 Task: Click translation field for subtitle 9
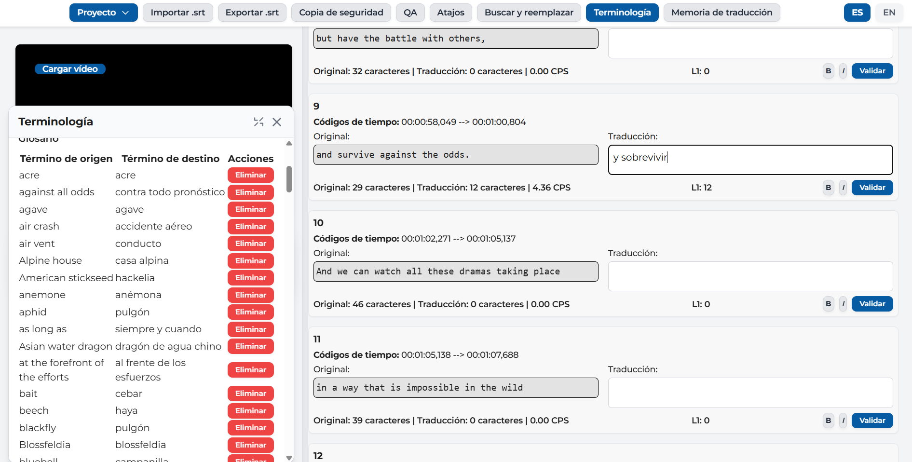(750, 160)
